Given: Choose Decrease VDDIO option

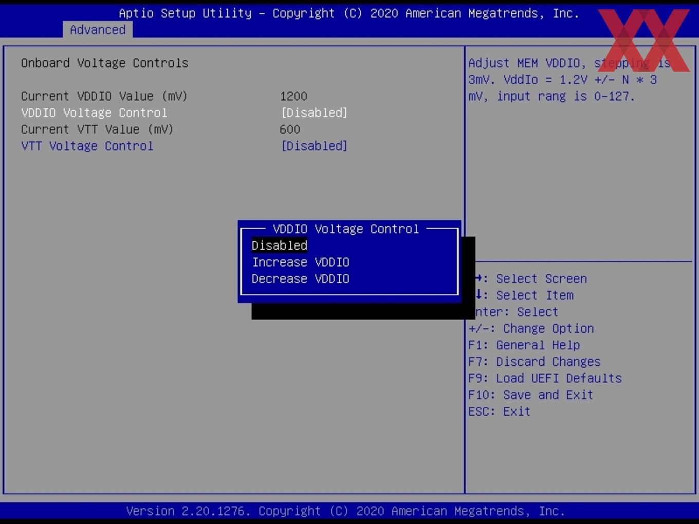Looking at the screenshot, I should point(301,279).
